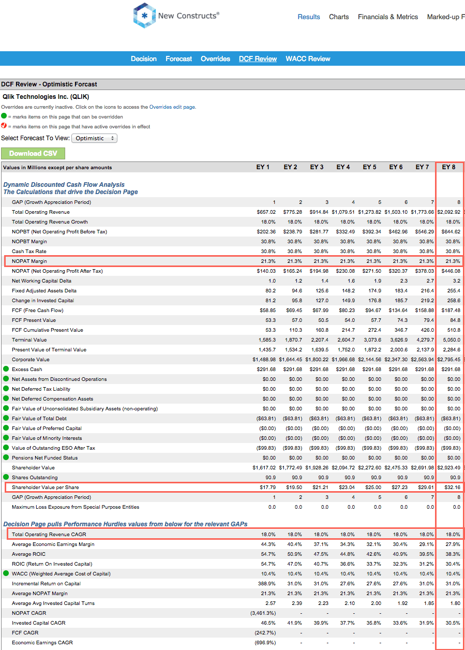465x650 pixels.
Task: Click override dot for WACC row
Action: click(6, 573)
